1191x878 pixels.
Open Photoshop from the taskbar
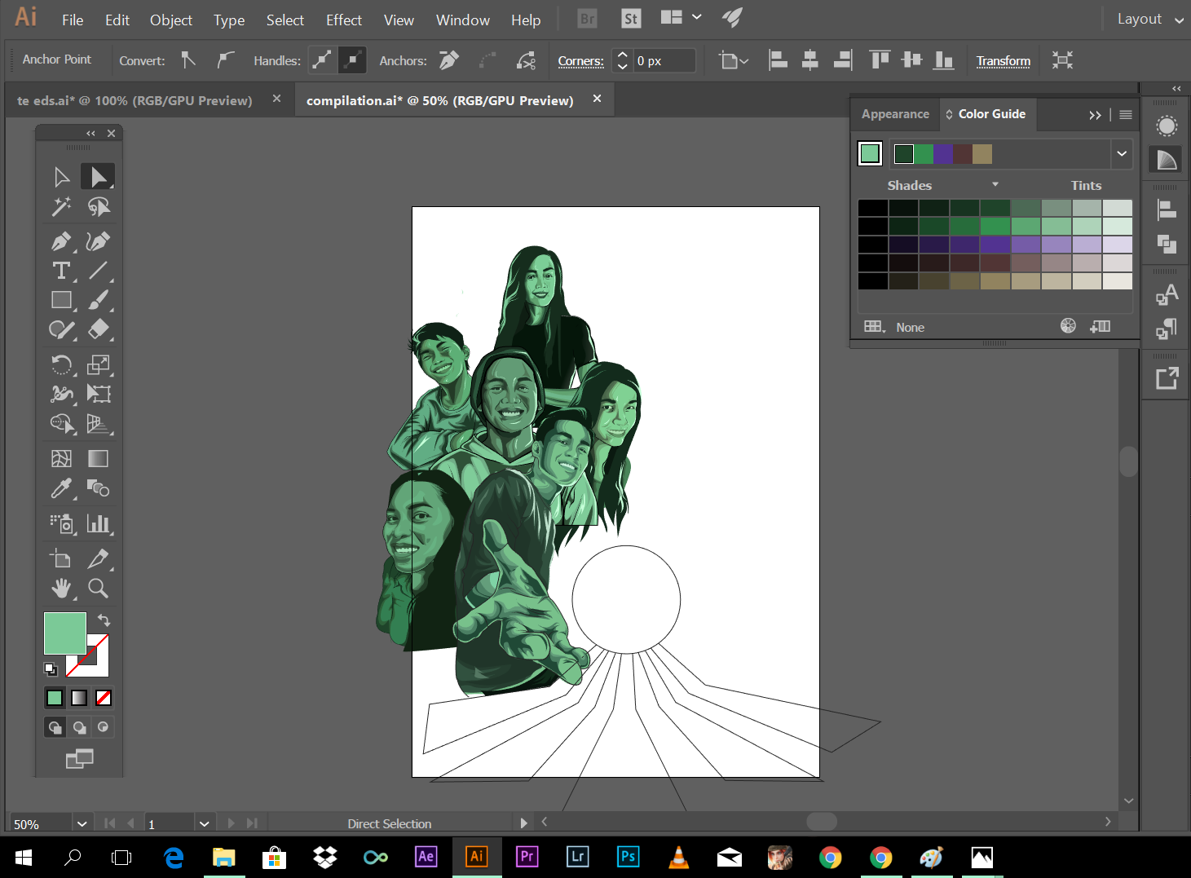point(628,857)
